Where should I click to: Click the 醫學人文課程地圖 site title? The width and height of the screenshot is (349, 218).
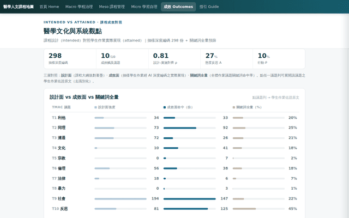click(19, 7)
